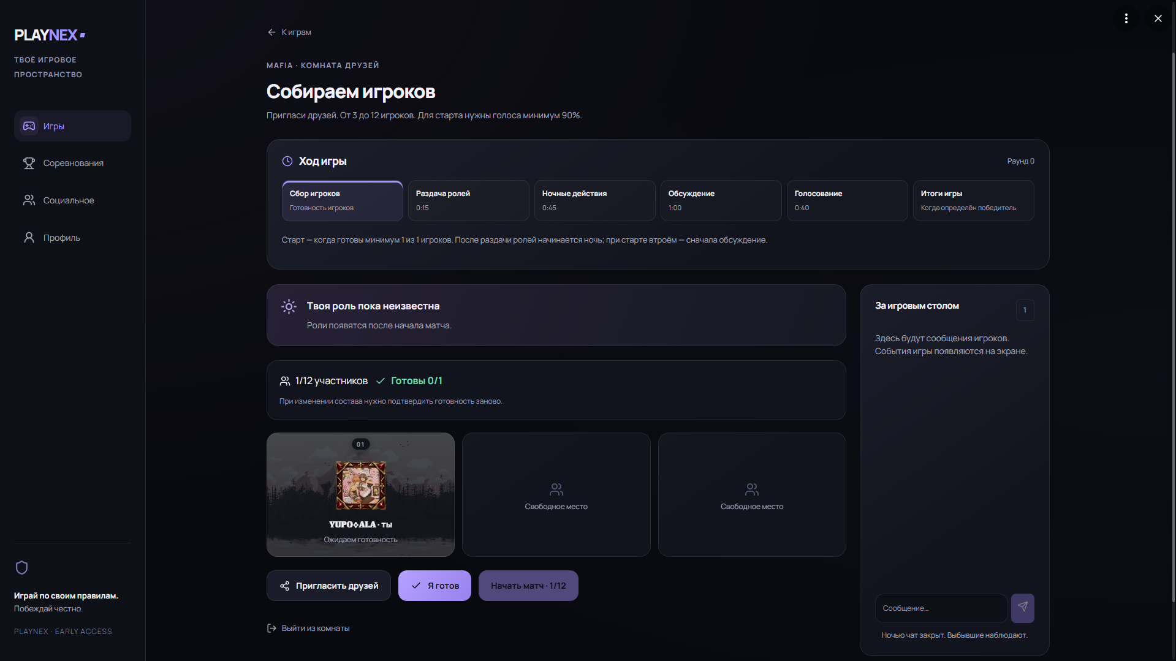Open the Профиль page
The image size is (1176, 661).
[x=72, y=238]
